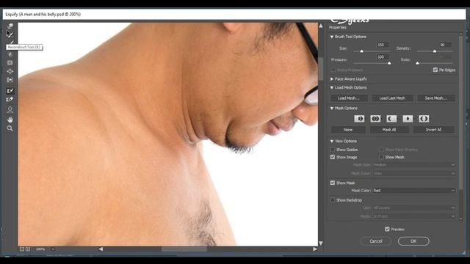Click the canvas scroll right arrow
Image resolution: width=470 pixels, height=264 pixels.
(x=315, y=249)
